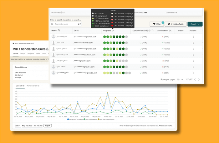This screenshot has width=219, height=143.
Task: Click the Assessment column header
Action: 165,31
